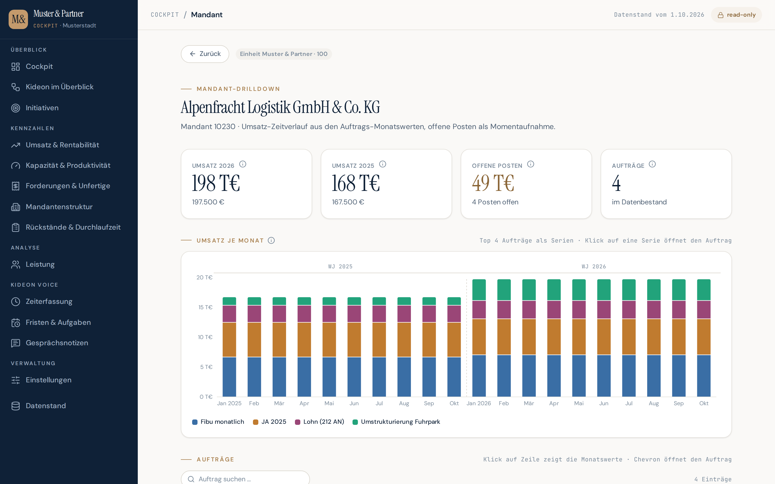Open the Zeiterfassung clock icon
Image resolution: width=775 pixels, height=484 pixels.
point(15,301)
